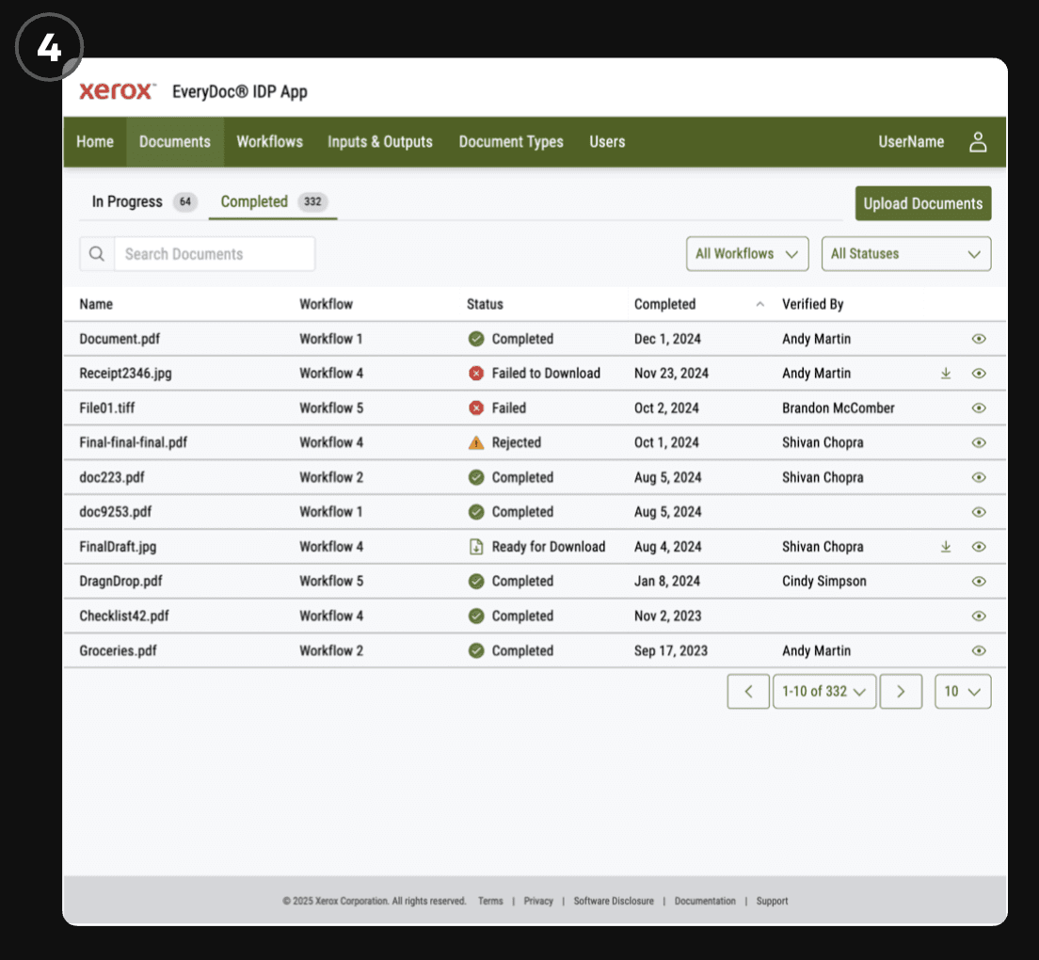View Final-final-final.pdf with eye icon
The height and width of the screenshot is (960, 1039).
tap(979, 442)
